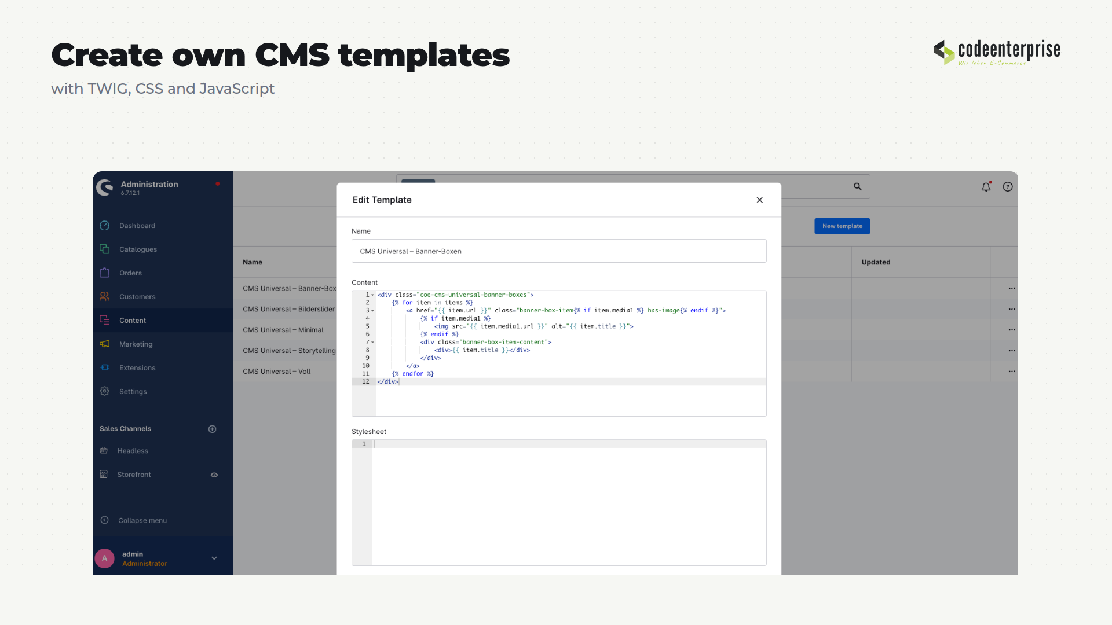Open the Storefront sales channel
This screenshot has width=1112, height=625.
[134, 475]
